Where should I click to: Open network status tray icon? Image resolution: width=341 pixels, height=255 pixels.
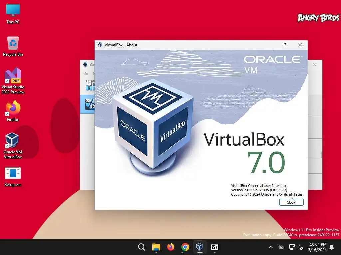click(292, 247)
